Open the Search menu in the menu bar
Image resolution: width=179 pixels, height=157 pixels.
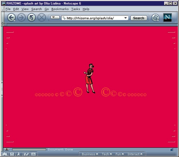[x=37, y=9]
